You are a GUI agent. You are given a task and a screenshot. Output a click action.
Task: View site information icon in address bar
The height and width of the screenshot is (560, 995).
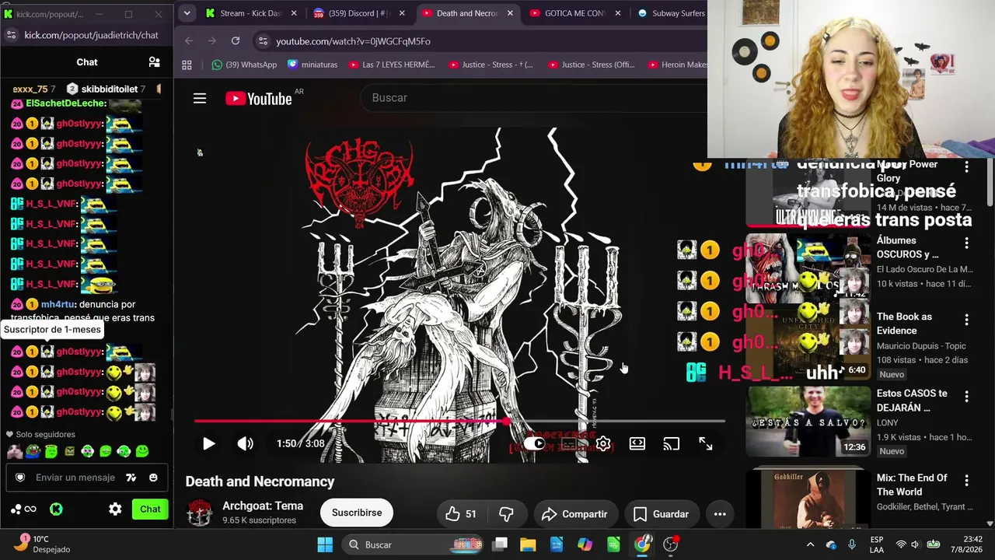click(x=263, y=40)
